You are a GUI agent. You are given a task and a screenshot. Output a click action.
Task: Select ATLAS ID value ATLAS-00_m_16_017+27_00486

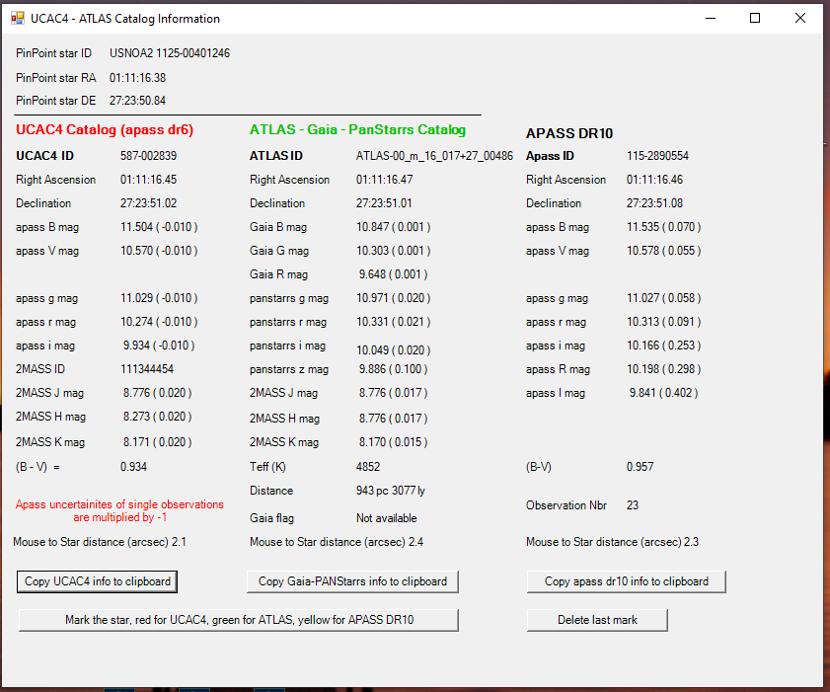pos(434,156)
